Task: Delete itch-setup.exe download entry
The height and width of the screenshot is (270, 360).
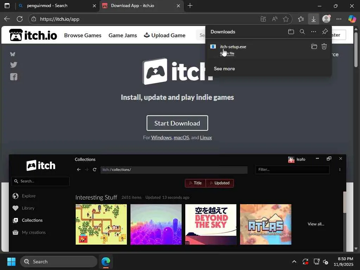Action: click(324, 47)
